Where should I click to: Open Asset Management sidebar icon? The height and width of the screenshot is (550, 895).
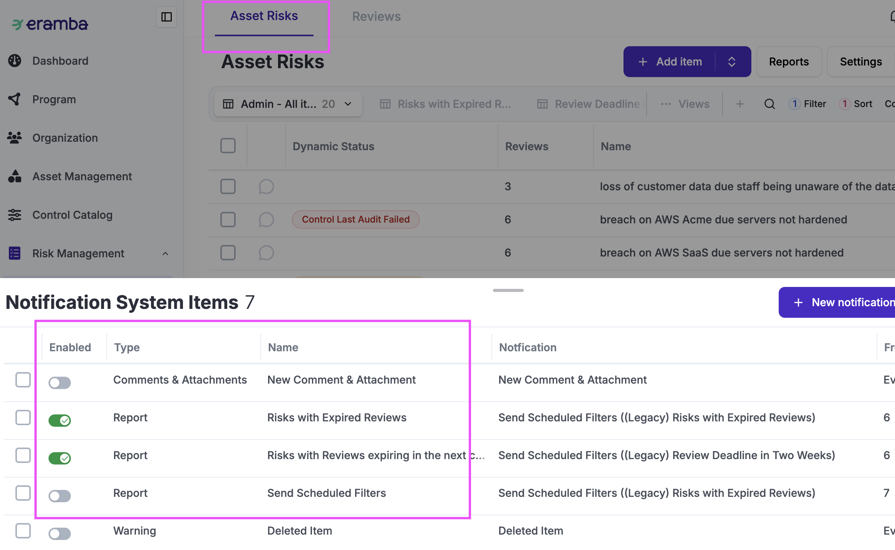pyautogui.click(x=15, y=176)
